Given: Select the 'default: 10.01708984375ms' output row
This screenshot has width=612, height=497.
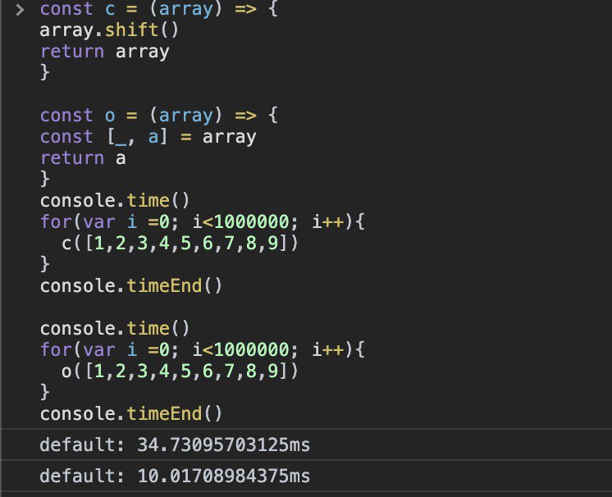Looking at the screenshot, I should pos(306,476).
